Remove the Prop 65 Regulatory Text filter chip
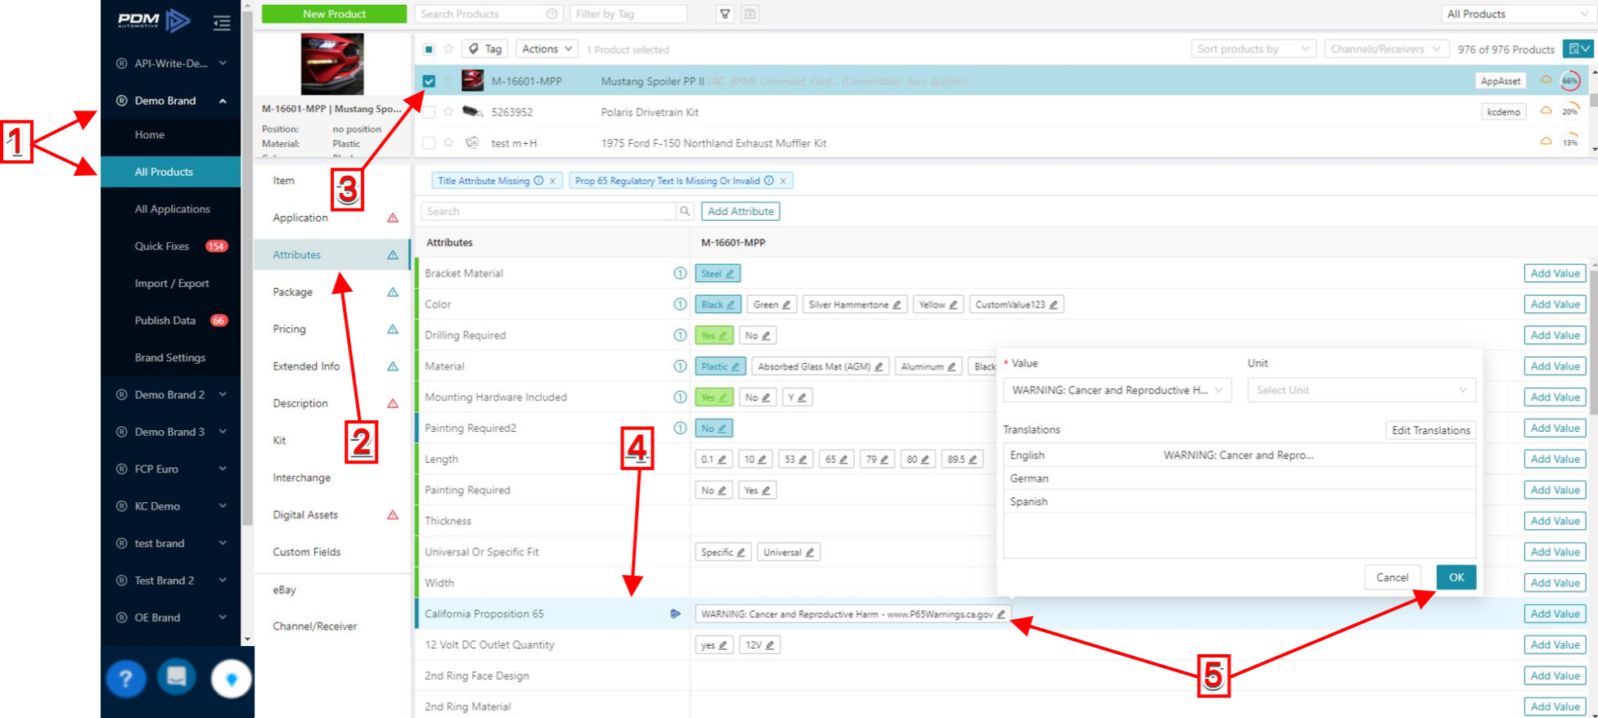The height and width of the screenshot is (718, 1598). (783, 181)
